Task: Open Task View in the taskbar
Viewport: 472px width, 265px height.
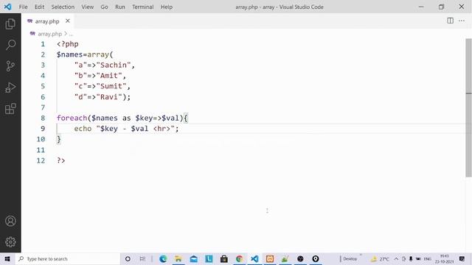Action: click(142, 258)
